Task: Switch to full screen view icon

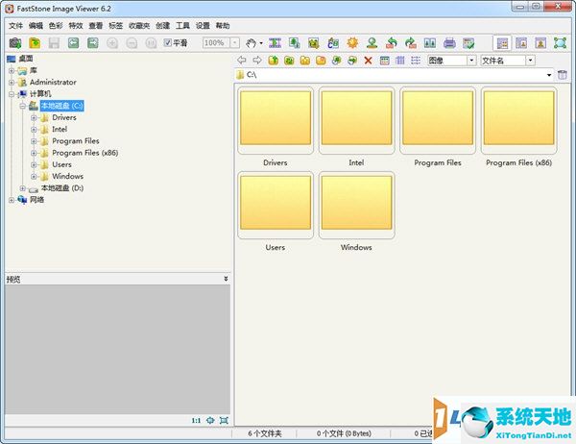Action: [561, 43]
